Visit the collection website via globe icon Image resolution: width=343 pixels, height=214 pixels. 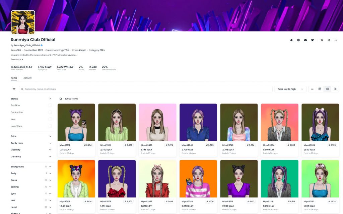coord(298,40)
